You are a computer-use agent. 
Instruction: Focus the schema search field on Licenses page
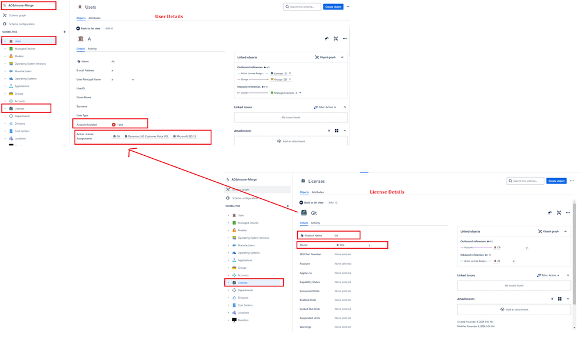tap(526, 181)
